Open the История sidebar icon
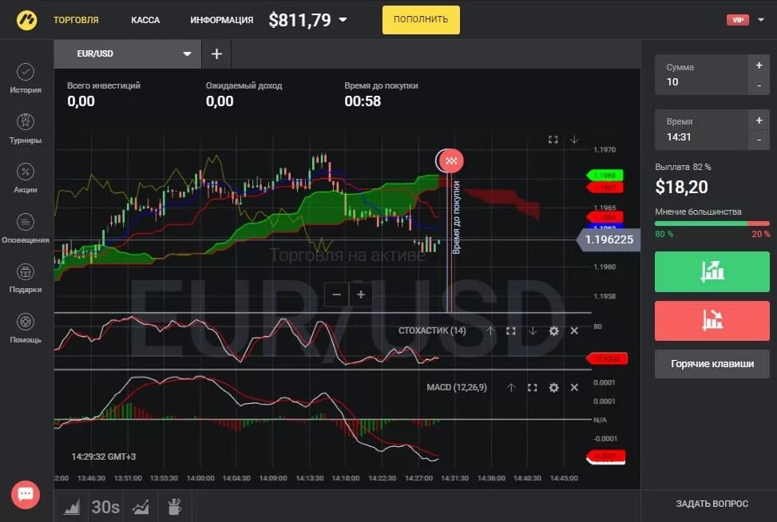 click(x=26, y=77)
